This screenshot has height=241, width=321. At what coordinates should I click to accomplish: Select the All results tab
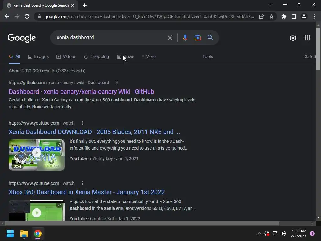click(14, 57)
